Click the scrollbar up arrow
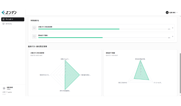181x106 pixels. click(x=180, y=16)
